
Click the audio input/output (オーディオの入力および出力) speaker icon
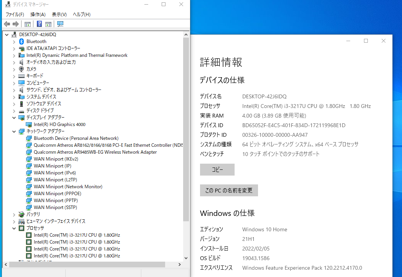[x=22, y=62]
